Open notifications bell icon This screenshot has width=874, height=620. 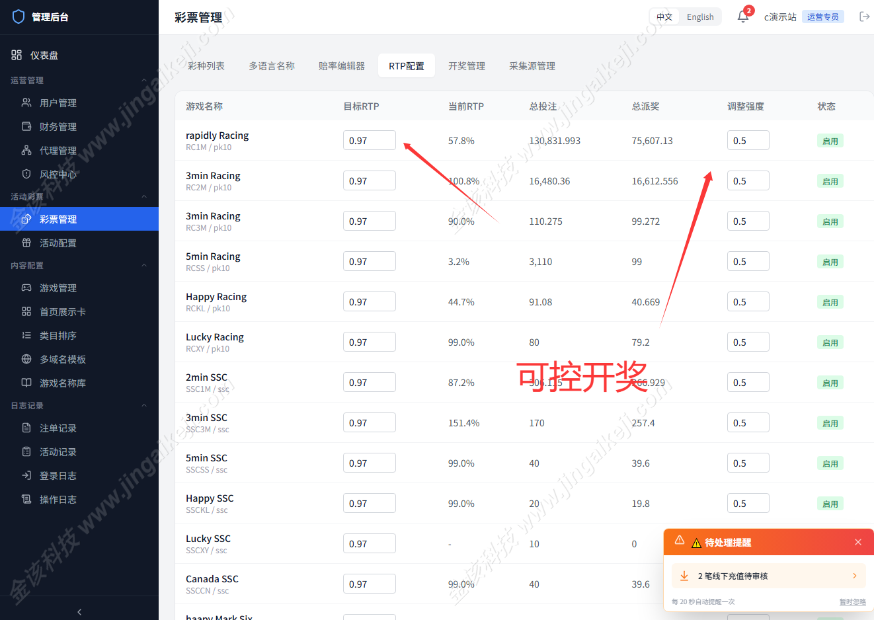743,17
